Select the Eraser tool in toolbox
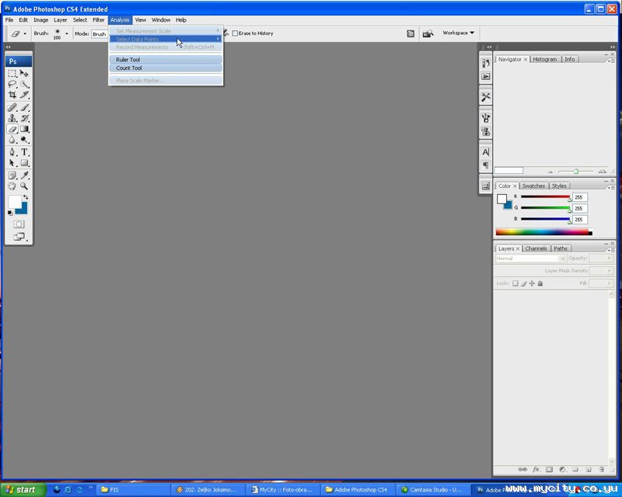Image resolution: width=622 pixels, height=497 pixels. coord(12,129)
